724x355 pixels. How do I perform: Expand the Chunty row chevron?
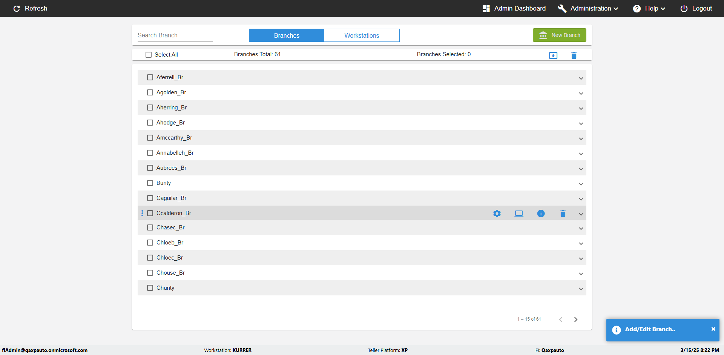coord(581,289)
